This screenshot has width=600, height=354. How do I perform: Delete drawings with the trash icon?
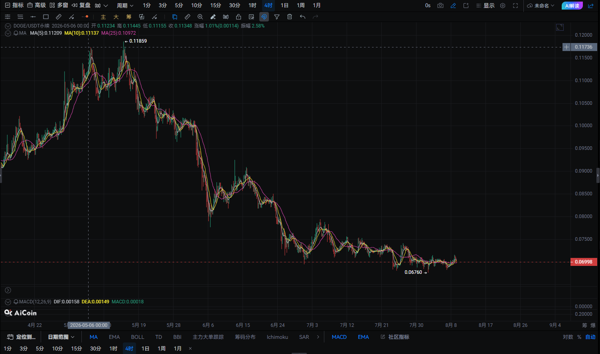(x=290, y=17)
